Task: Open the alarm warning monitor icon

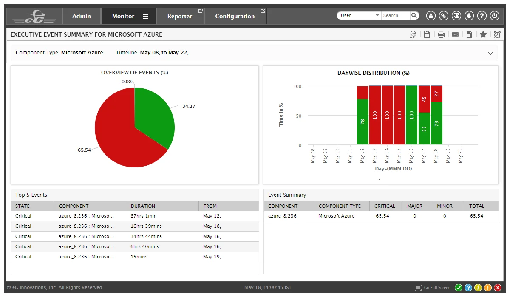Action: point(456,16)
